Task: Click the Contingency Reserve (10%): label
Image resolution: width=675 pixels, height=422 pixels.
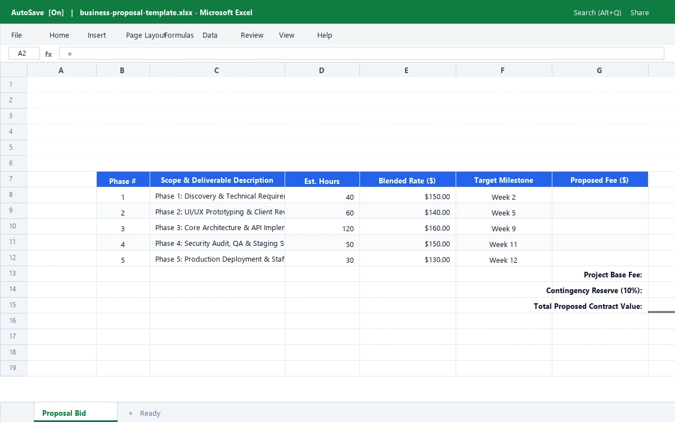Action: (594, 290)
